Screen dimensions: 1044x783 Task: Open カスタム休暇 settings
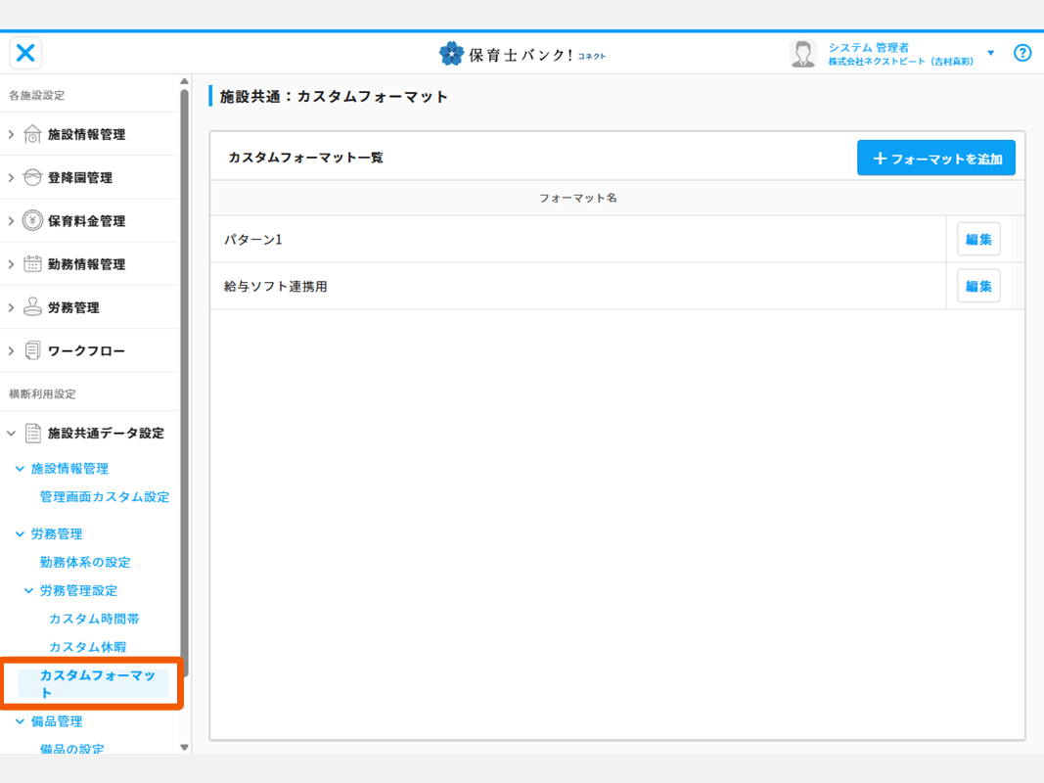coord(87,648)
